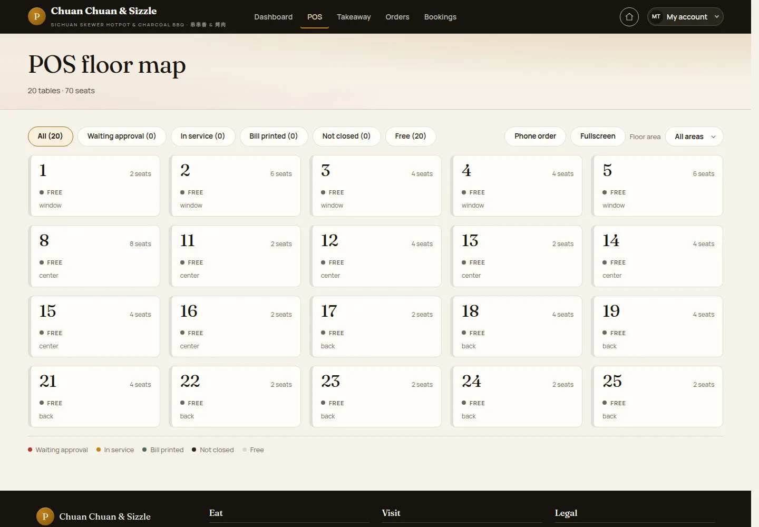Select table 12 card

(375, 256)
